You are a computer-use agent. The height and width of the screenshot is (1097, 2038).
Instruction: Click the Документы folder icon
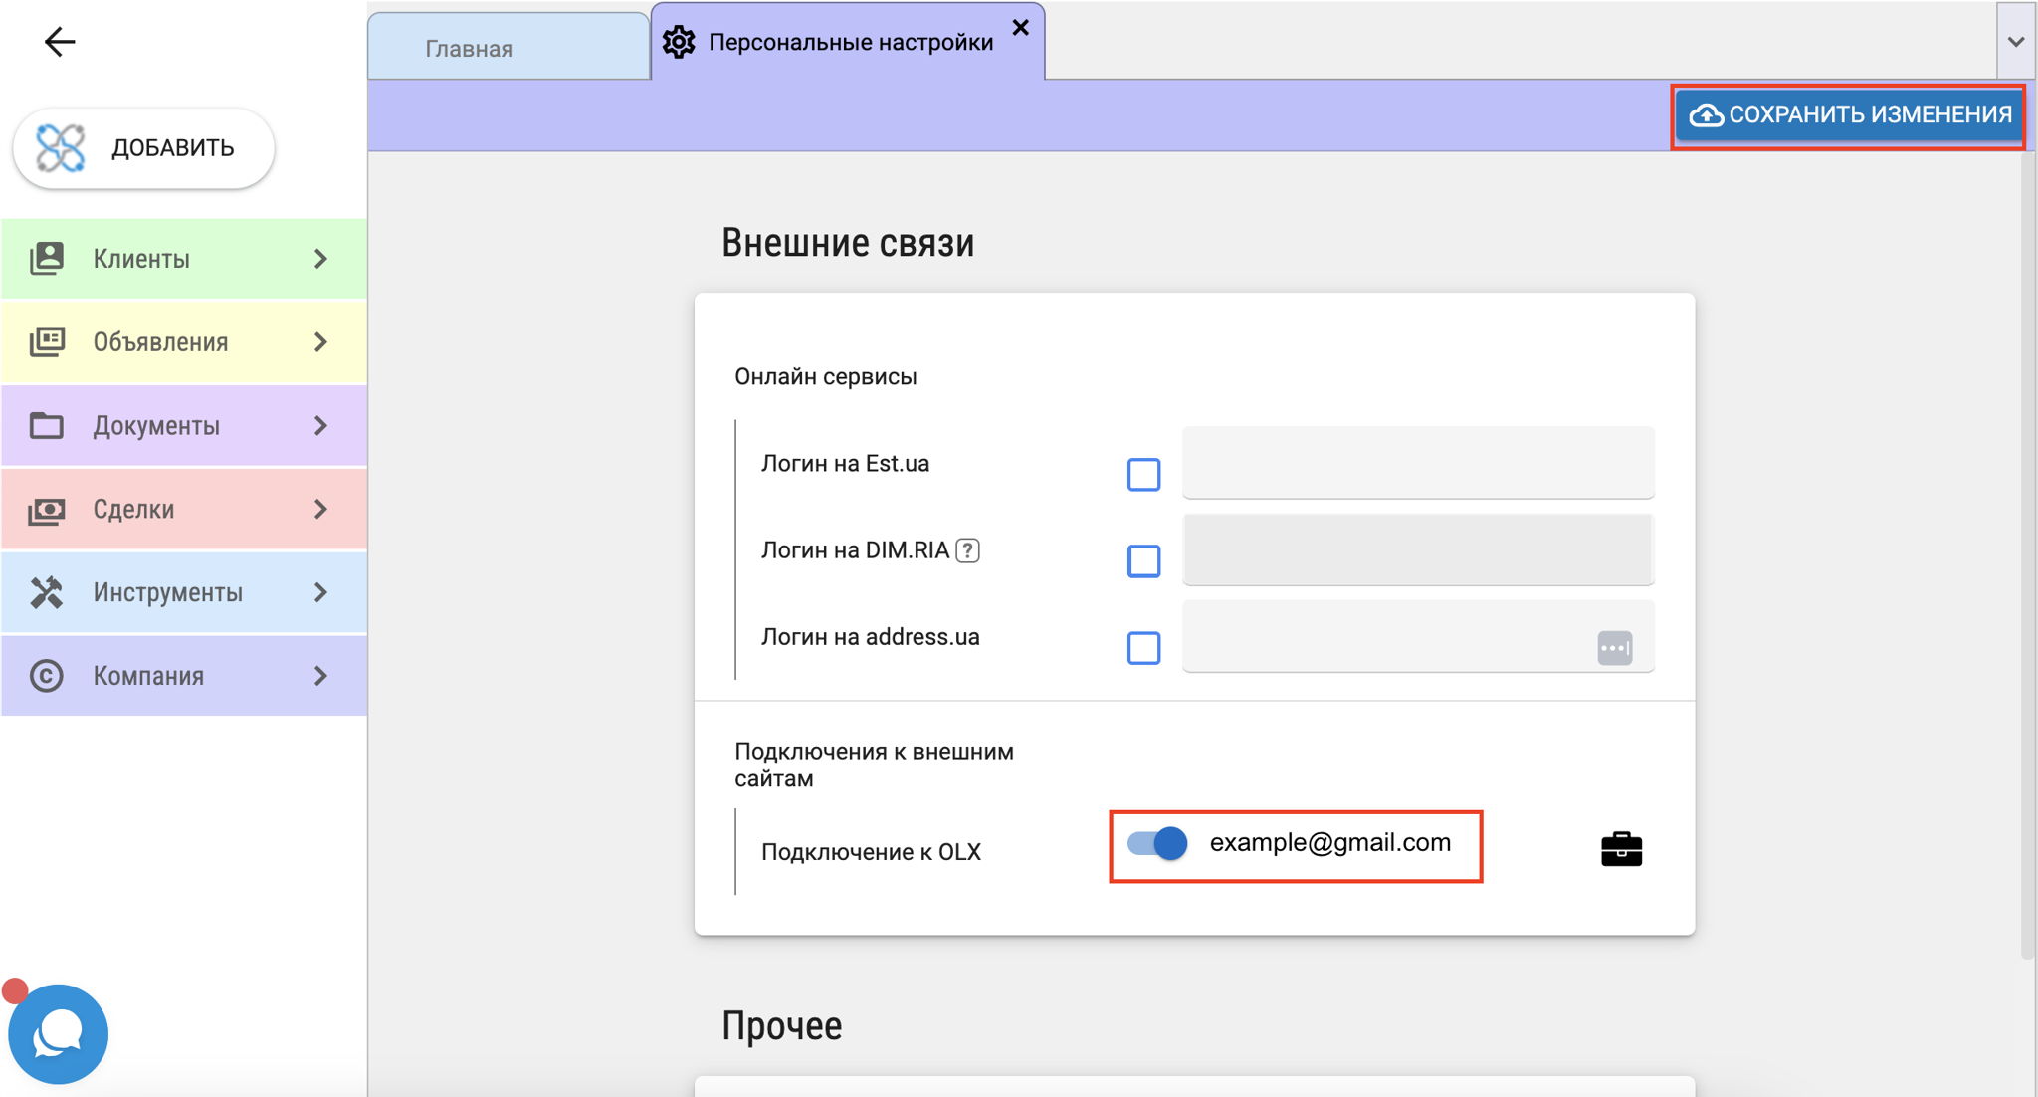(46, 426)
